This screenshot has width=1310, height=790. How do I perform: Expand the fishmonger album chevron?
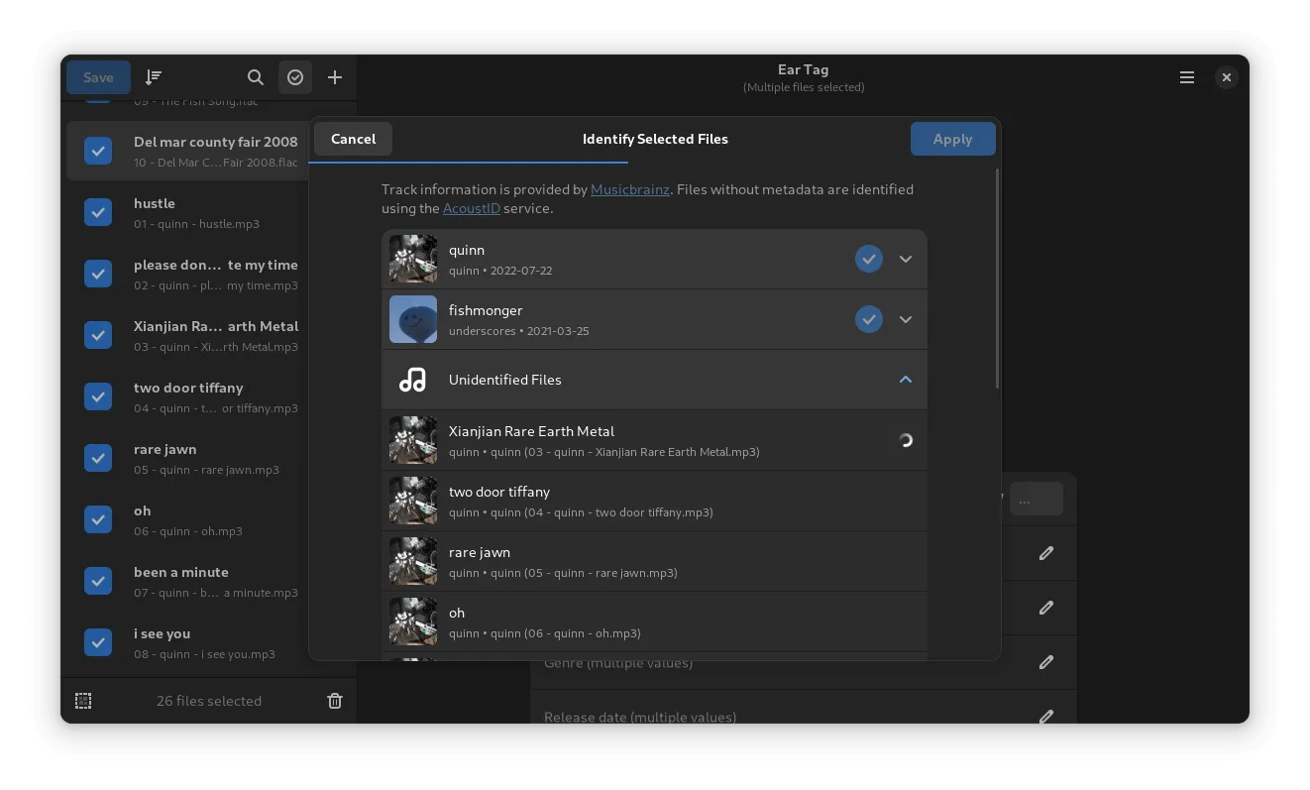(905, 319)
